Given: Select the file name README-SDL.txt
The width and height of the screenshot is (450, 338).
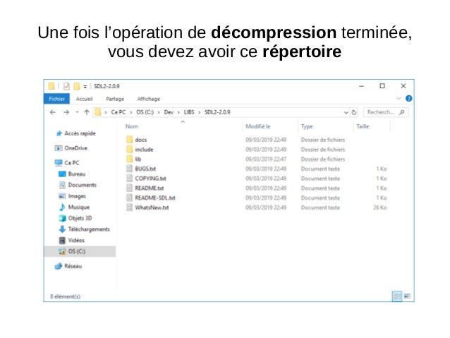Looking at the screenshot, I should (155, 198).
